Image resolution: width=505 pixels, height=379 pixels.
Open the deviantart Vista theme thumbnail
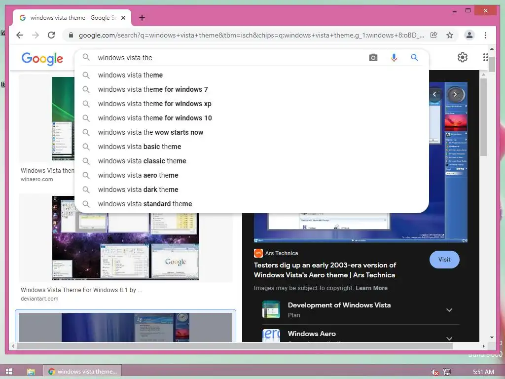(x=126, y=247)
